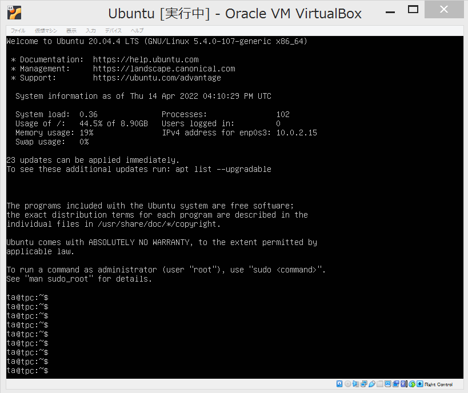Click the 'apt list --upgradable' command text
The image size is (468, 393).
point(223,169)
